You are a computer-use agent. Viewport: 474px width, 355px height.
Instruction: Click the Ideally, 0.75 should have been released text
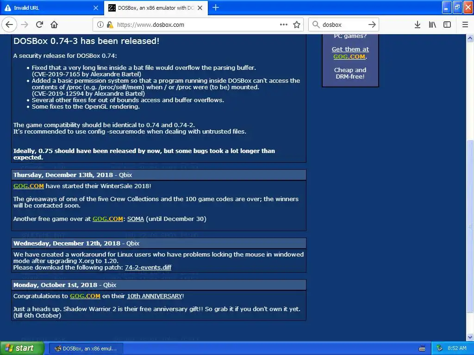click(x=144, y=154)
